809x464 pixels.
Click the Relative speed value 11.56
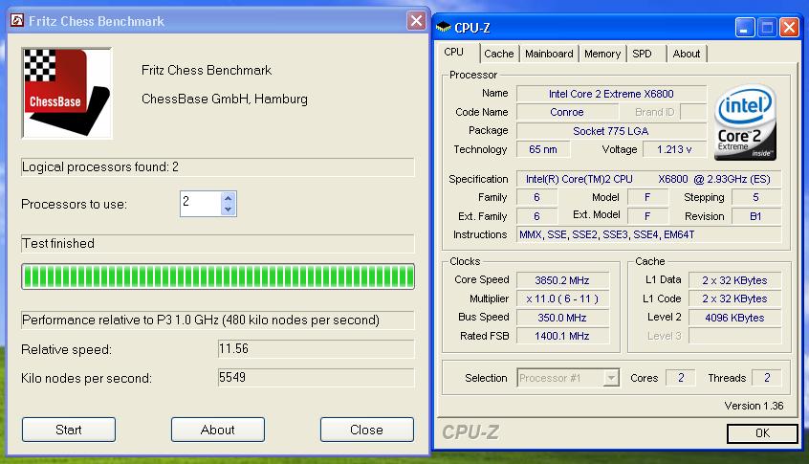coord(316,349)
